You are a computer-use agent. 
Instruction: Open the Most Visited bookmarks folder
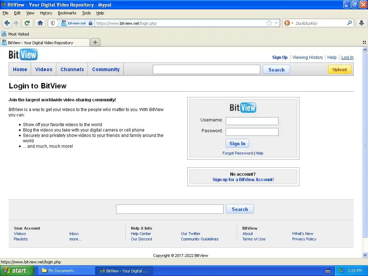point(15,34)
